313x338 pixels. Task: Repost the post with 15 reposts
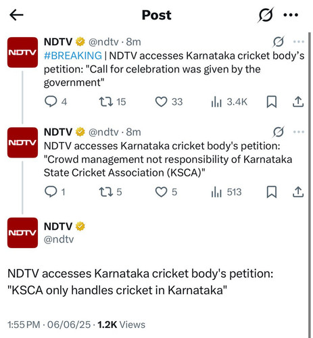pos(112,101)
